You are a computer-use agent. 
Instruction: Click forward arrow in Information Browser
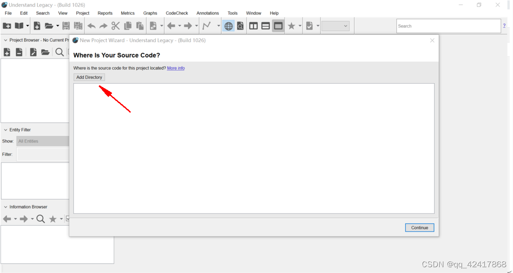tap(24, 219)
